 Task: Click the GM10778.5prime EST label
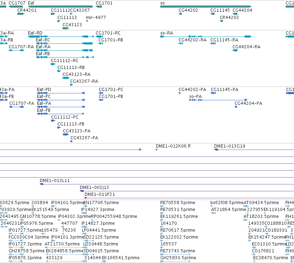click(x=38, y=216)
